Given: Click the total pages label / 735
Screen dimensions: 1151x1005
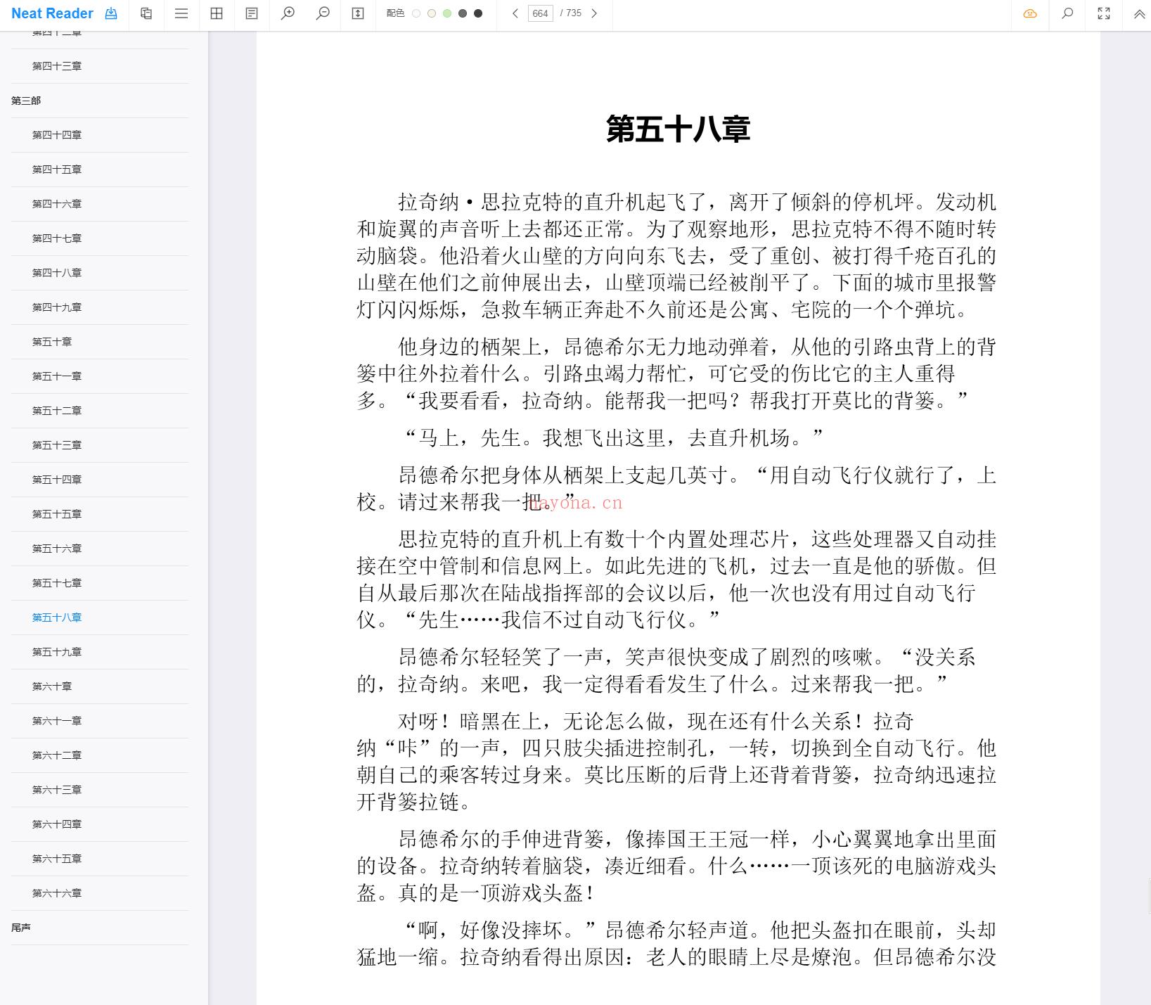Looking at the screenshot, I should pyautogui.click(x=571, y=13).
